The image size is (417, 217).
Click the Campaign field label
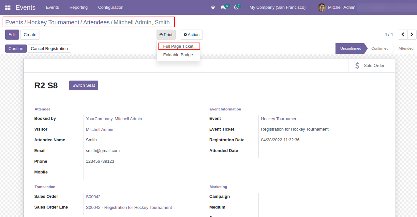[219, 197]
